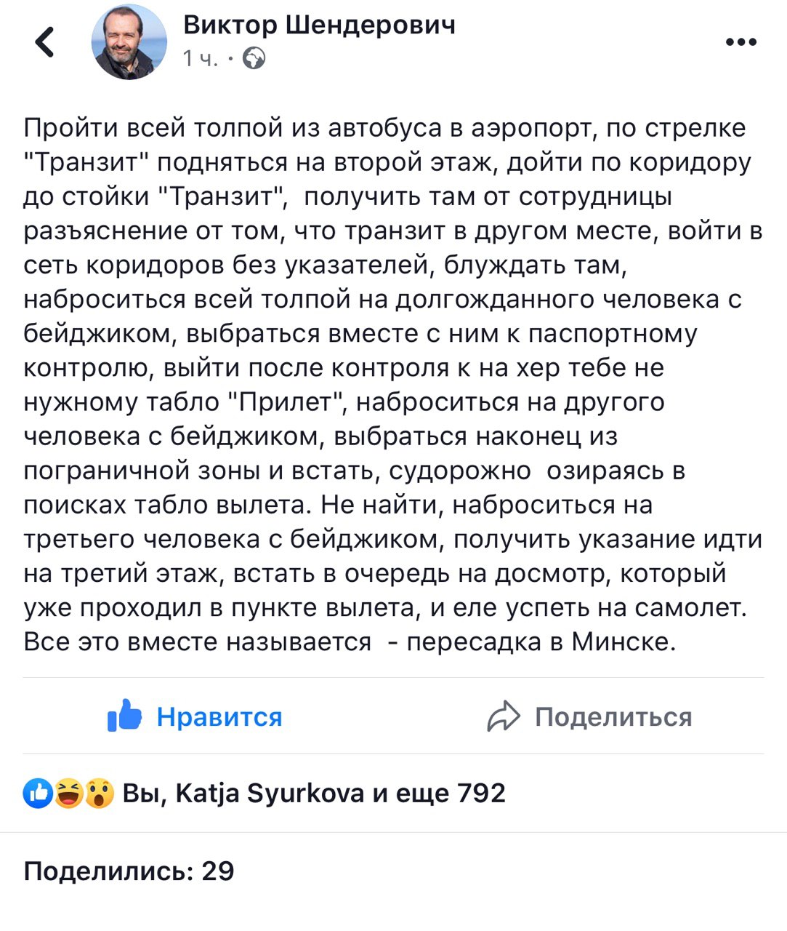Click the laughing Haha reaction emoji
The image size is (787, 931).
(x=68, y=793)
